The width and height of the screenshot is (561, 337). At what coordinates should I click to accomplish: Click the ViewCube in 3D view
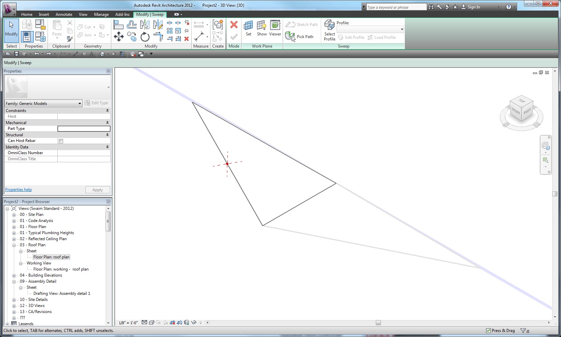521,110
